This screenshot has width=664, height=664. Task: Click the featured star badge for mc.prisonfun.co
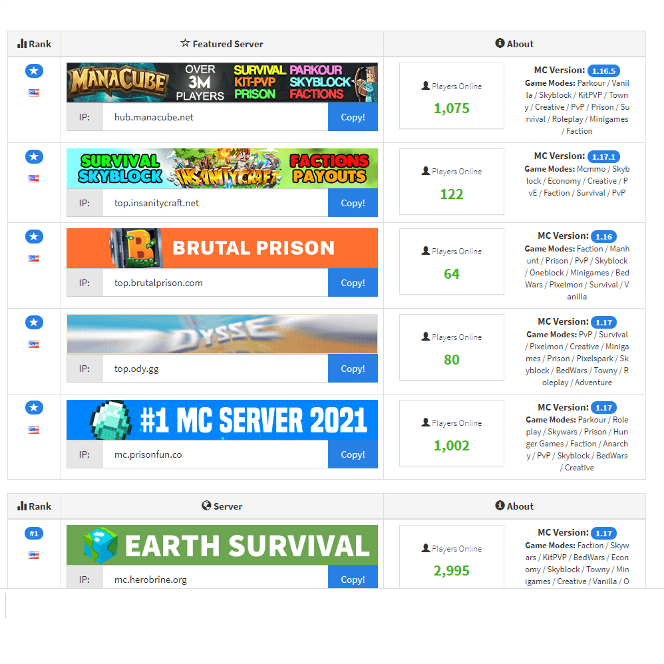pos(35,407)
